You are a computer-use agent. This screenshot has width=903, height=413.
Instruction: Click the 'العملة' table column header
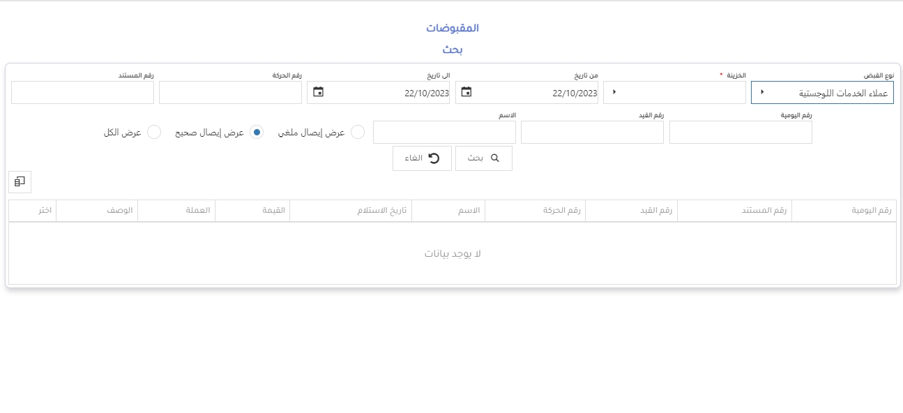[176, 211]
